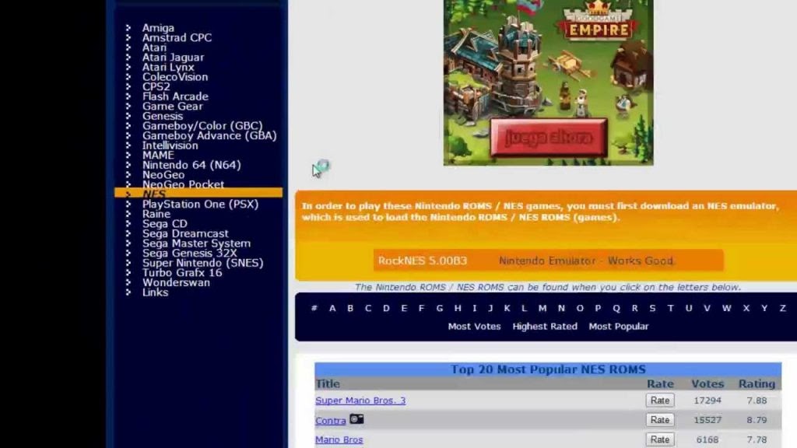Open the Super Mario Bros. 3 ROM

click(x=360, y=401)
